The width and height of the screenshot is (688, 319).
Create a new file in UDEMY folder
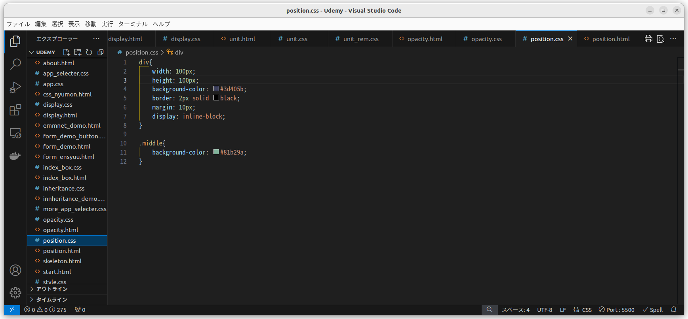click(x=66, y=52)
